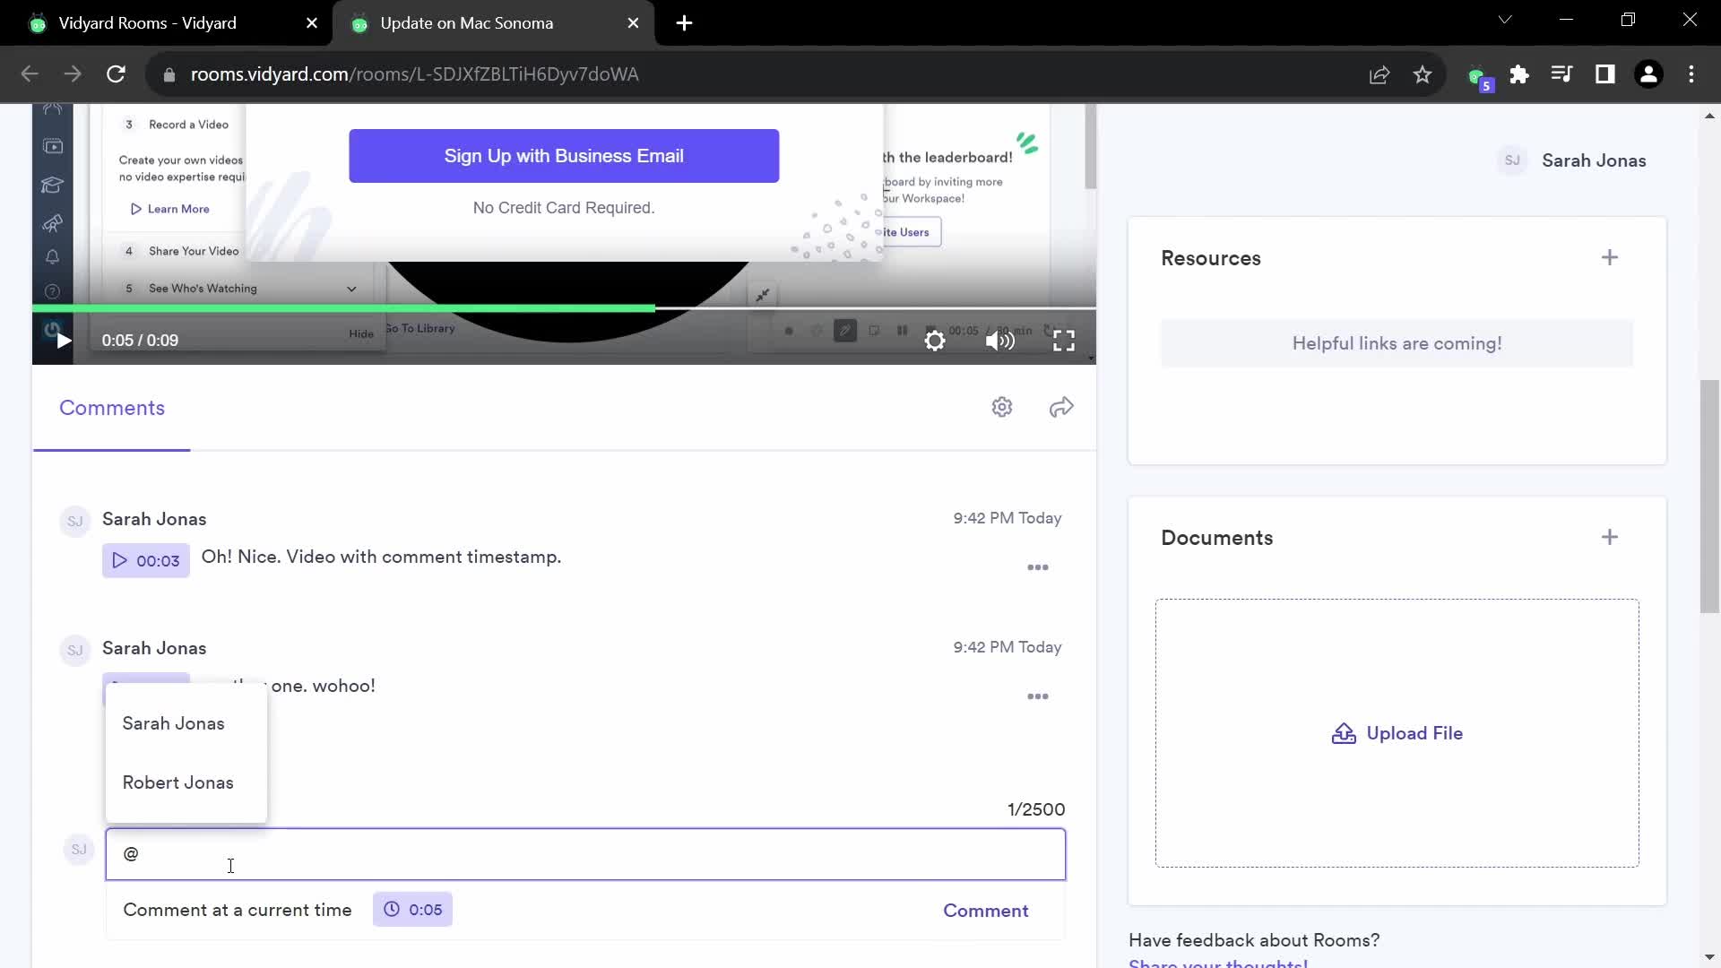This screenshot has width=1721, height=968.
Task: Select Robert Jonas from mention dropdown
Action: 178,782
